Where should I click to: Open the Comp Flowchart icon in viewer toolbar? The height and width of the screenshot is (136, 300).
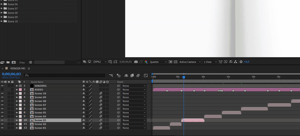coord(235,62)
